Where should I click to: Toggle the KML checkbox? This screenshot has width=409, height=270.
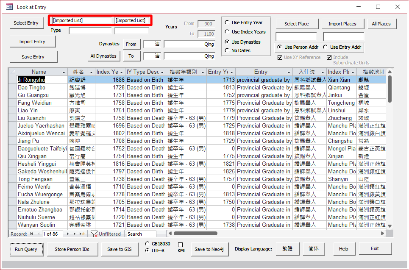pos(180,245)
